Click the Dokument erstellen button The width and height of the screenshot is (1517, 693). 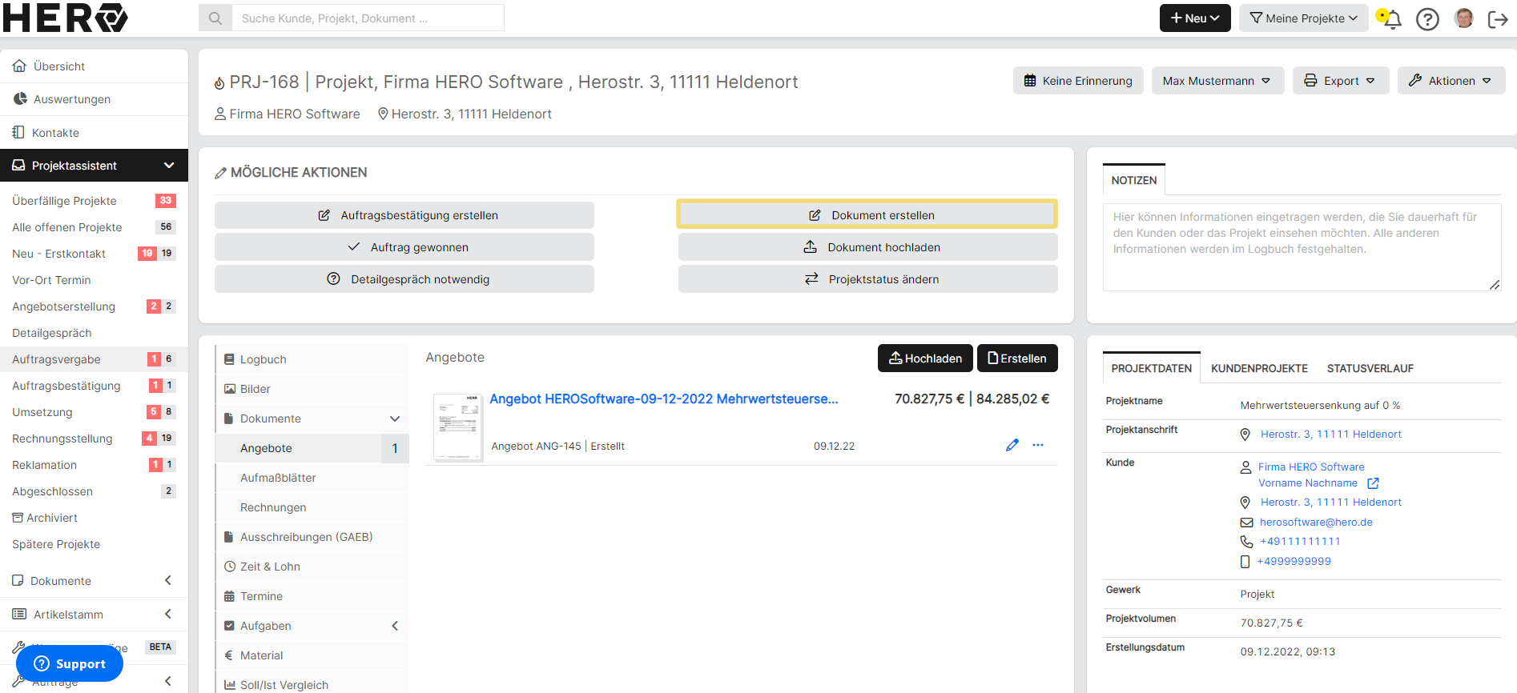click(x=867, y=215)
